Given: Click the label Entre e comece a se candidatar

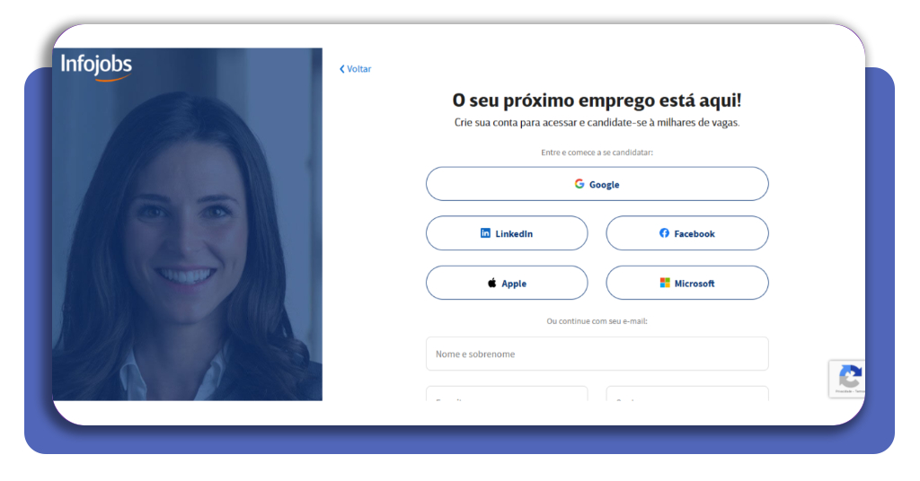Looking at the screenshot, I should click(x=597, y=153).
